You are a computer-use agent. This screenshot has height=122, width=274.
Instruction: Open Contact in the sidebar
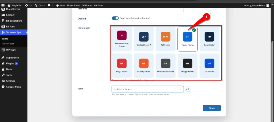[14, 15]
